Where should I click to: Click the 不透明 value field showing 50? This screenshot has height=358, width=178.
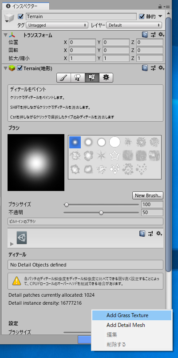152,213
